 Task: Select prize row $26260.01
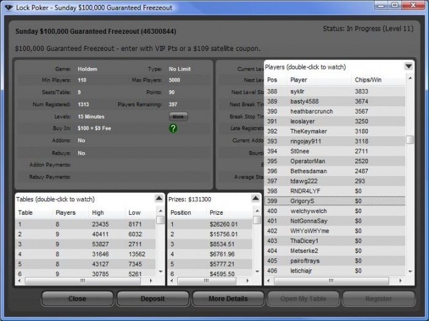(x=210, y=224)
